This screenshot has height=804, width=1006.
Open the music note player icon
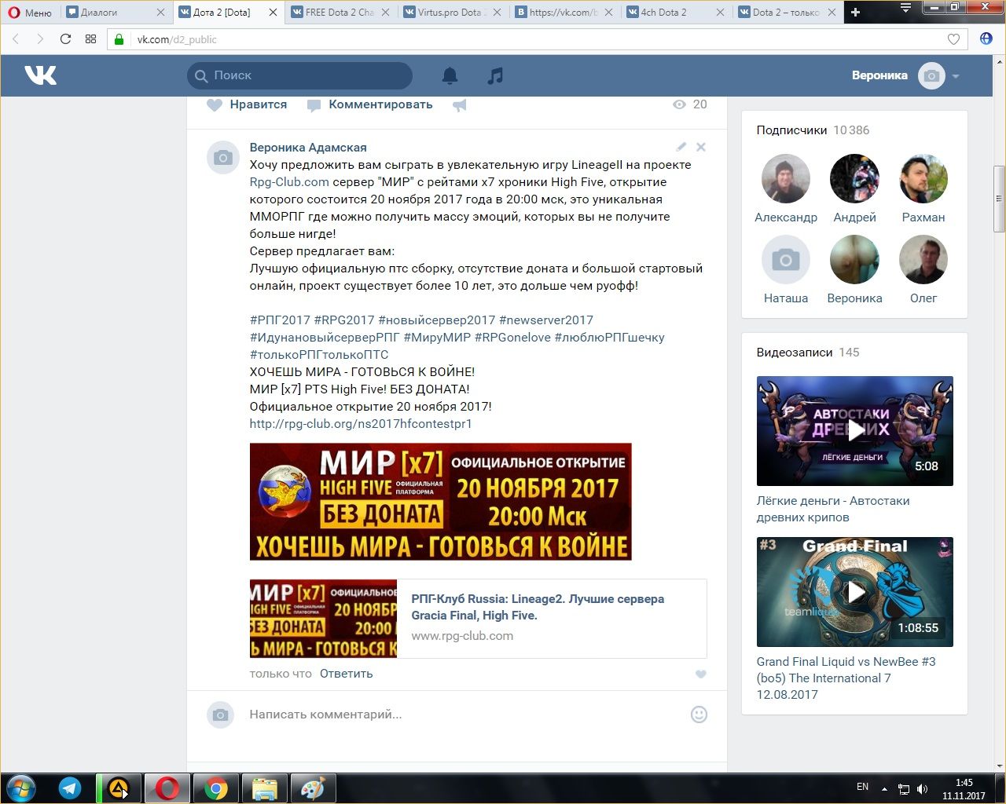494,75
